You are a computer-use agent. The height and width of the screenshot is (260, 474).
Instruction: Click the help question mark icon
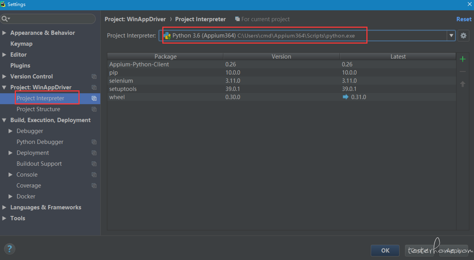(10, 248)
